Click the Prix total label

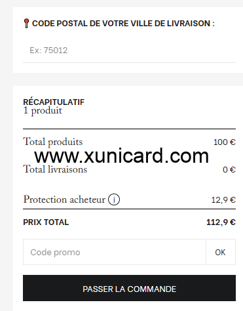pos(46,222)
